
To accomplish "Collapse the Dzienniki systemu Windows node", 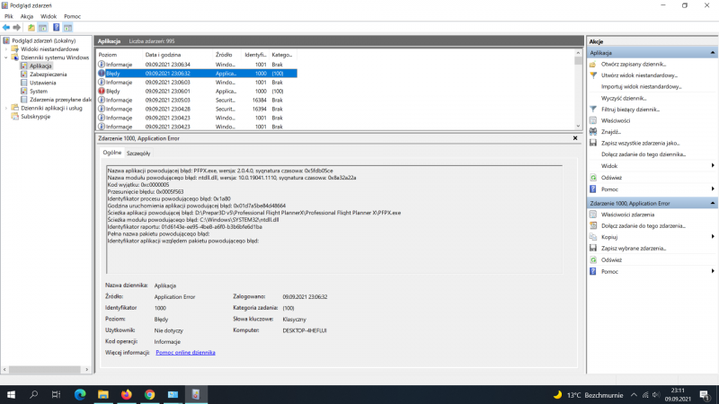I will tap(6, 57).
